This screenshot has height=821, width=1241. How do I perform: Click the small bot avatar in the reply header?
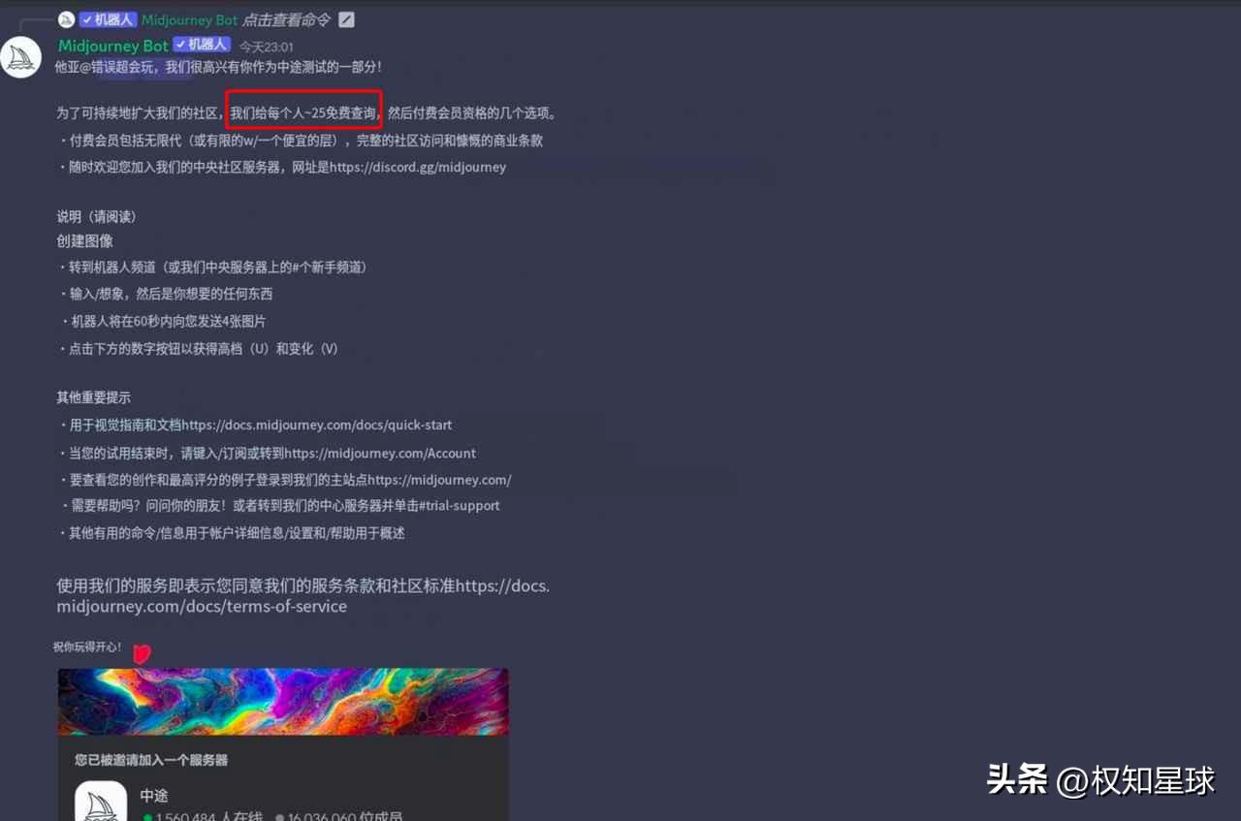pyautogui.click(x=66, y=18)
